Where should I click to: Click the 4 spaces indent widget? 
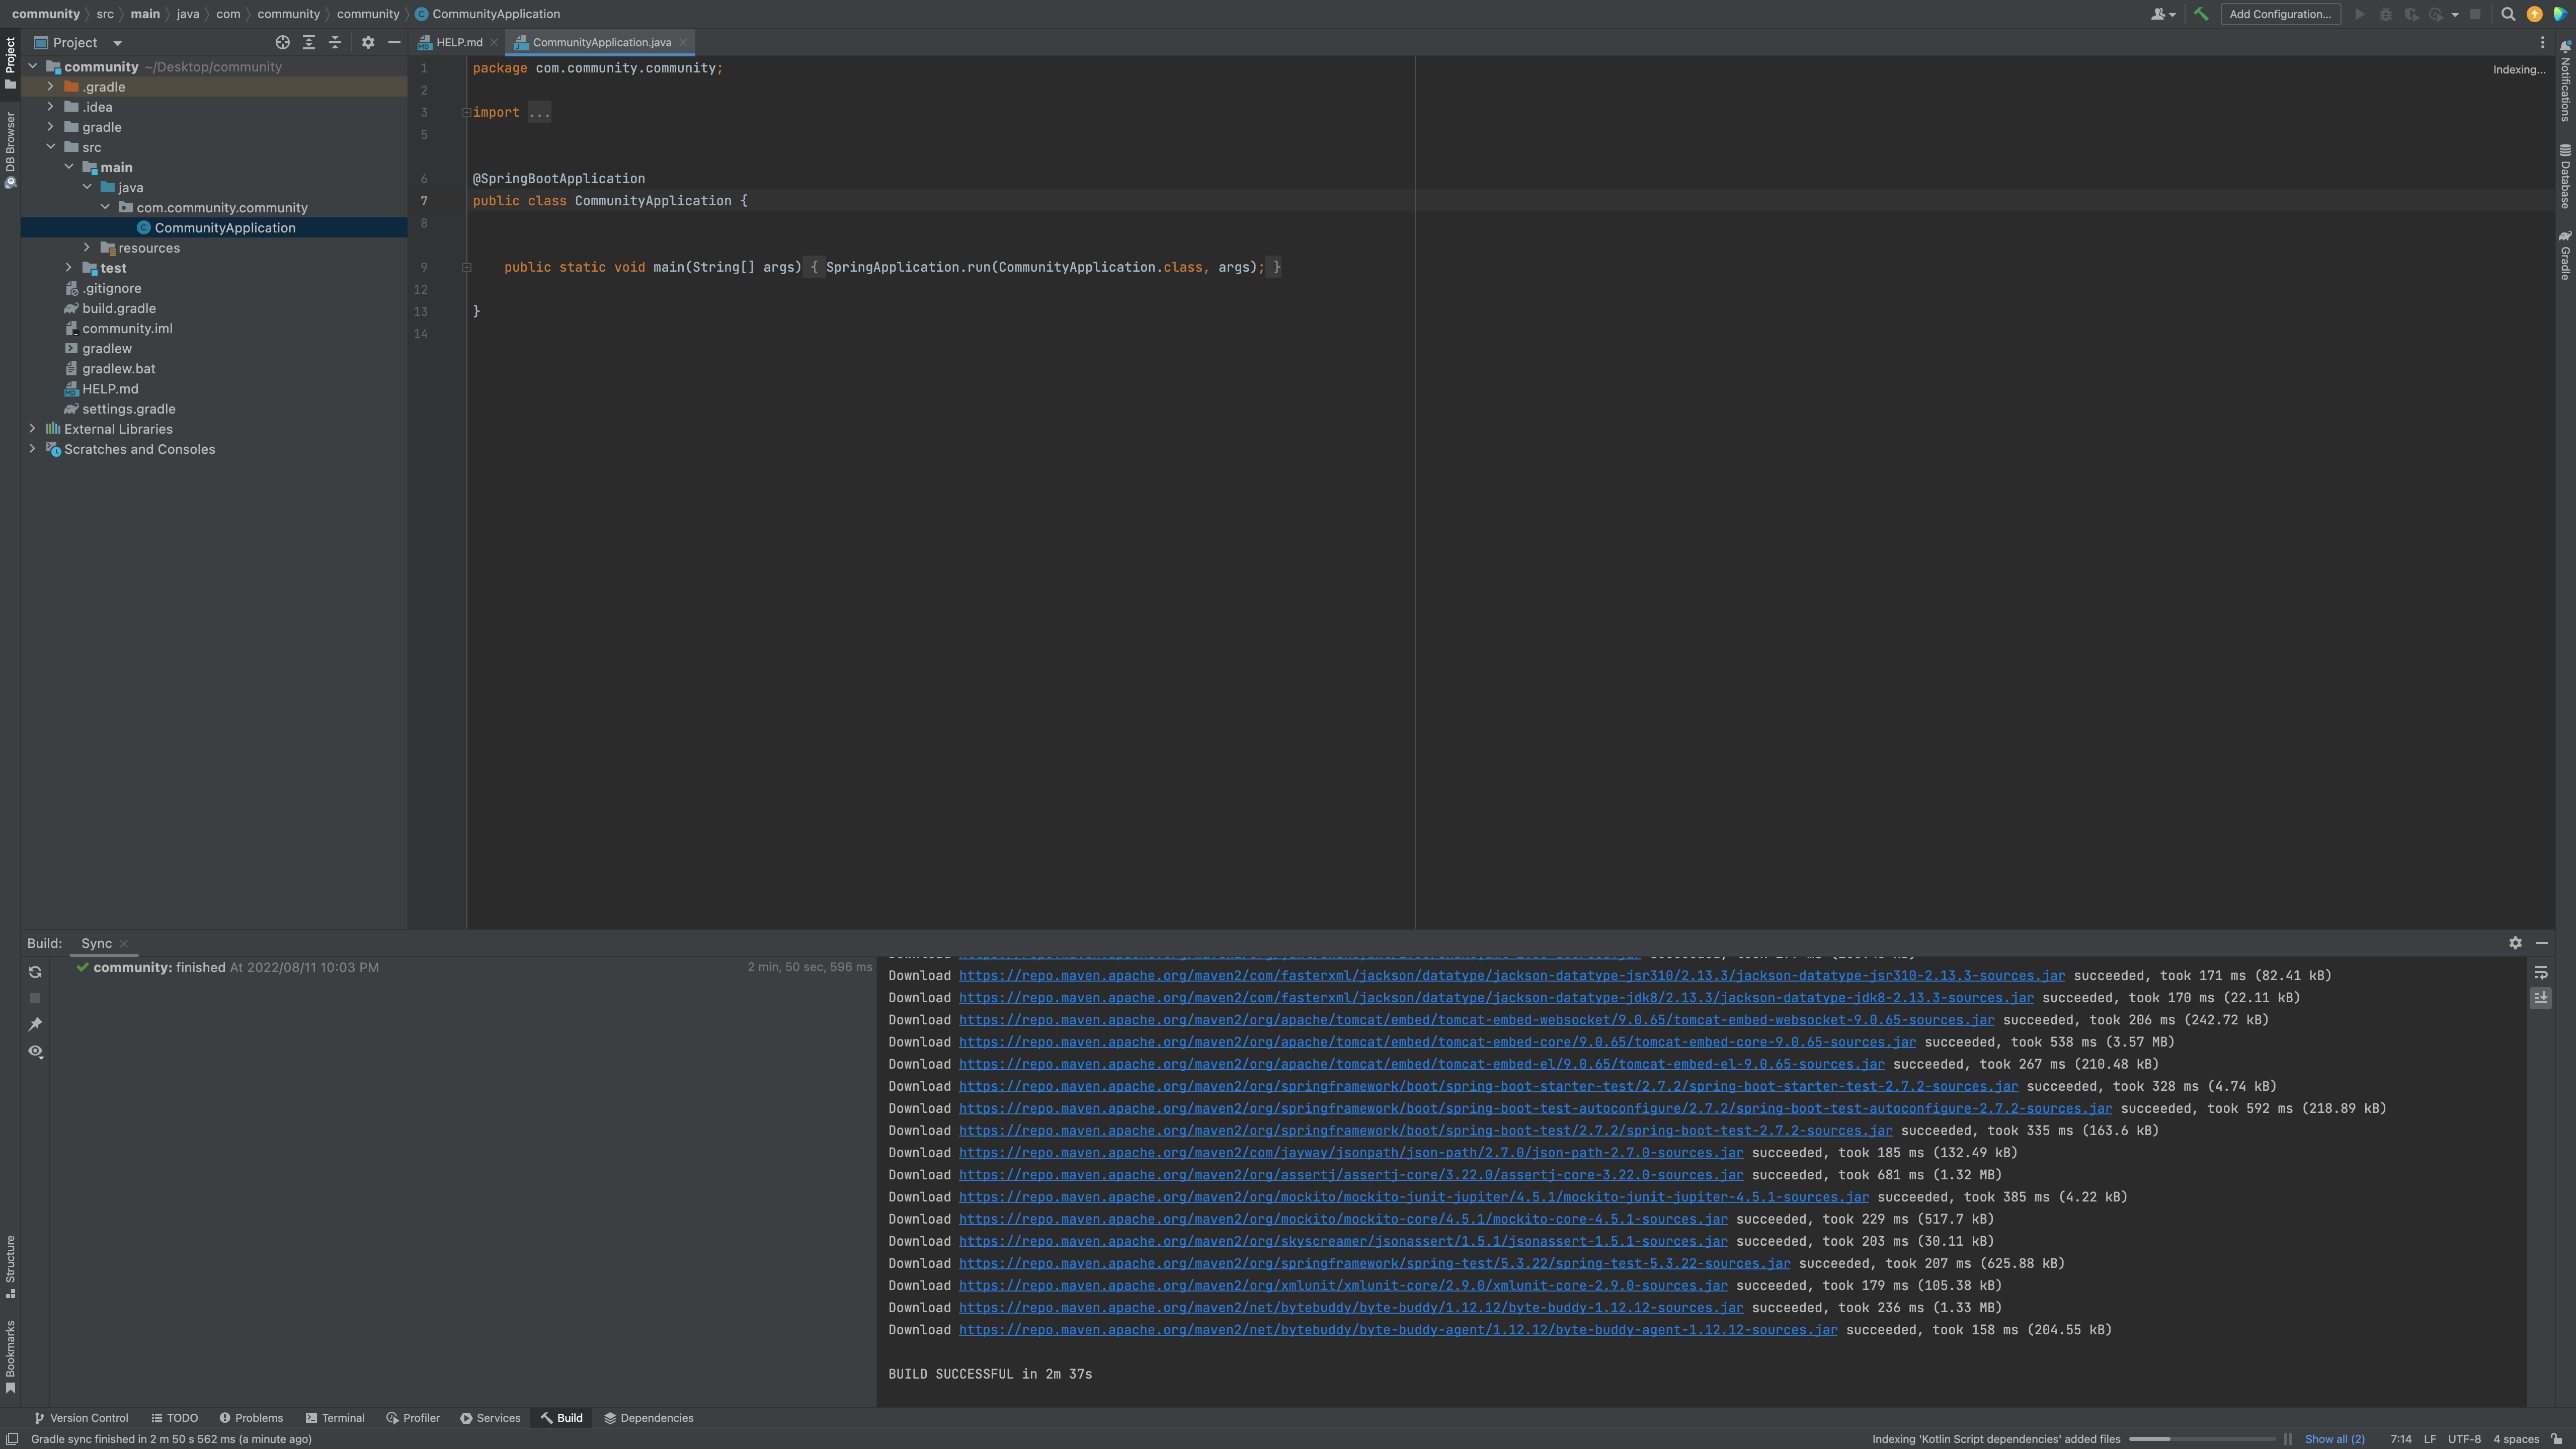(2516, 1439)
